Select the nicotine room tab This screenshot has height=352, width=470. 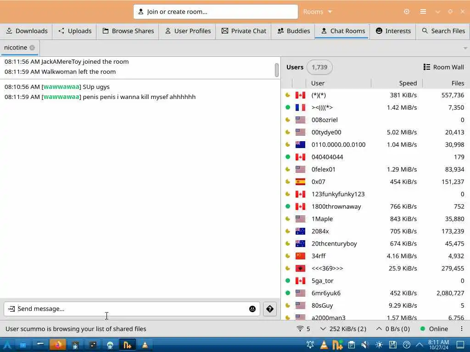[x=16, y=48]
